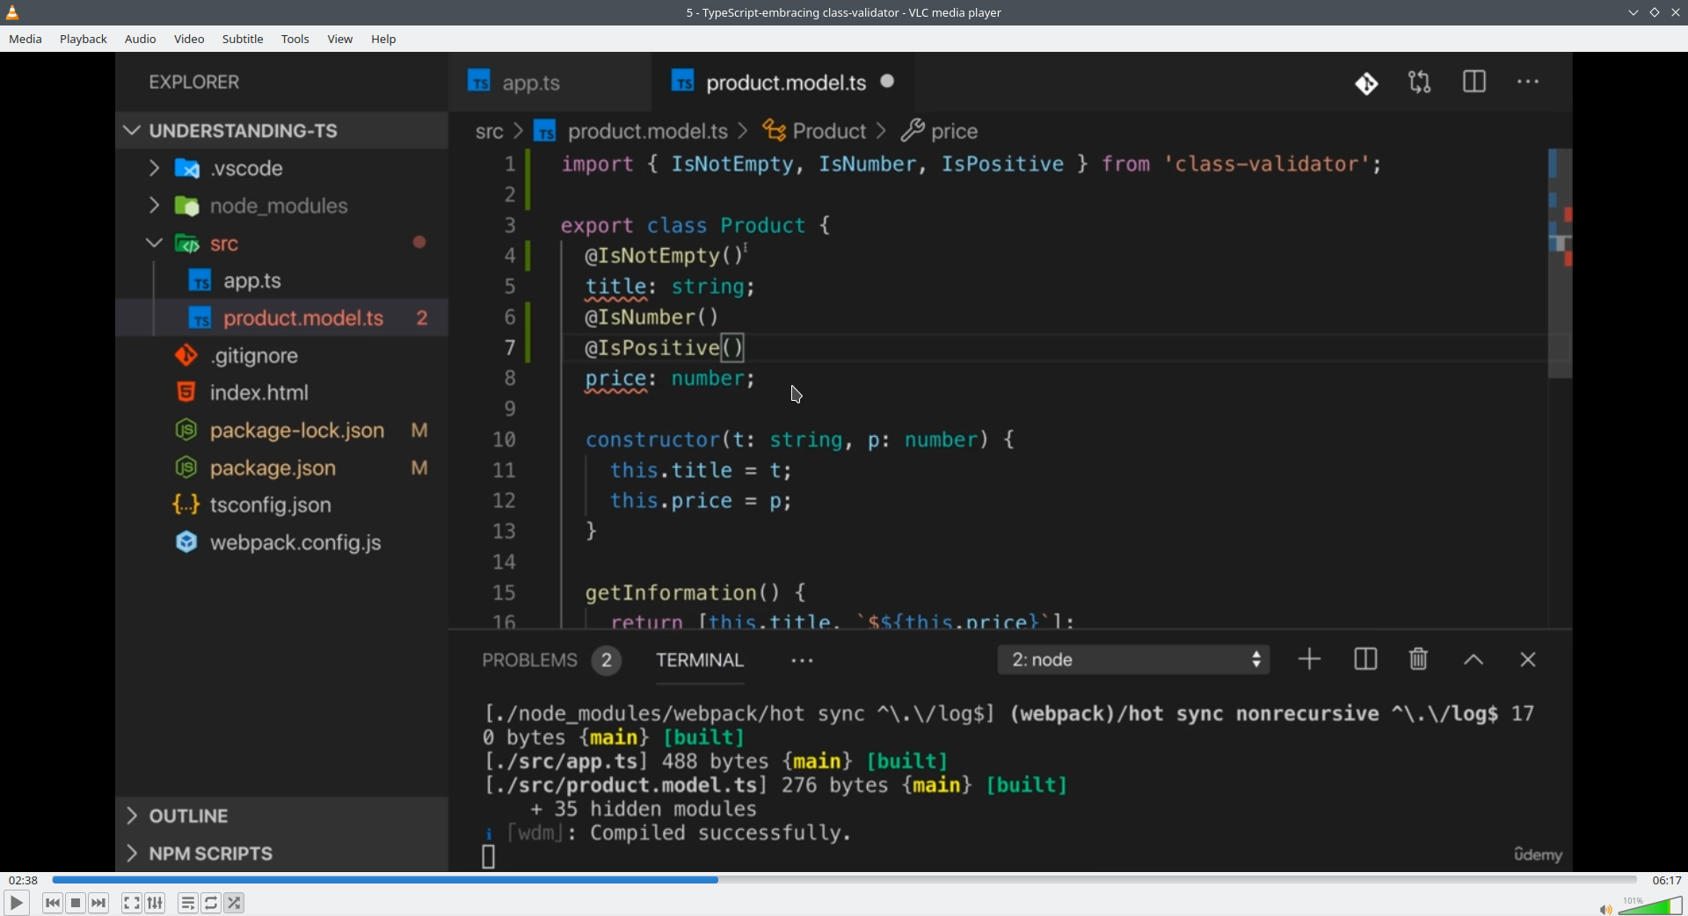
Task: Seek on the video progress bar
Action: [x=844, y=879]
